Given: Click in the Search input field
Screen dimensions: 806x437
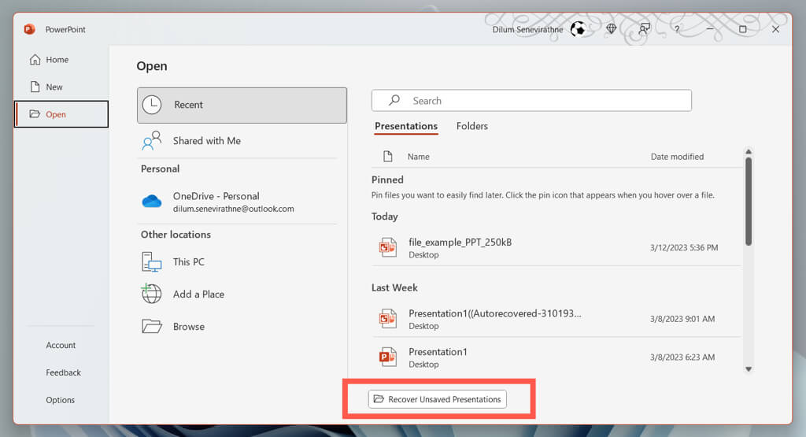Looking at the screenshot, I should pyautogui.click(x=531, y=100).
